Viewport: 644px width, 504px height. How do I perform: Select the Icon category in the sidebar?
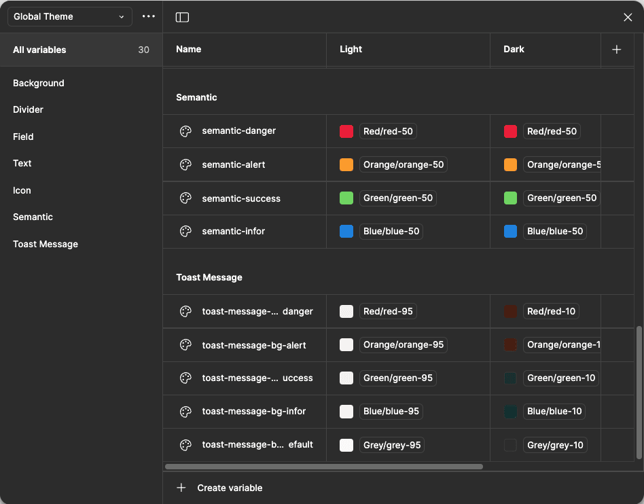(x=21, y=190)
